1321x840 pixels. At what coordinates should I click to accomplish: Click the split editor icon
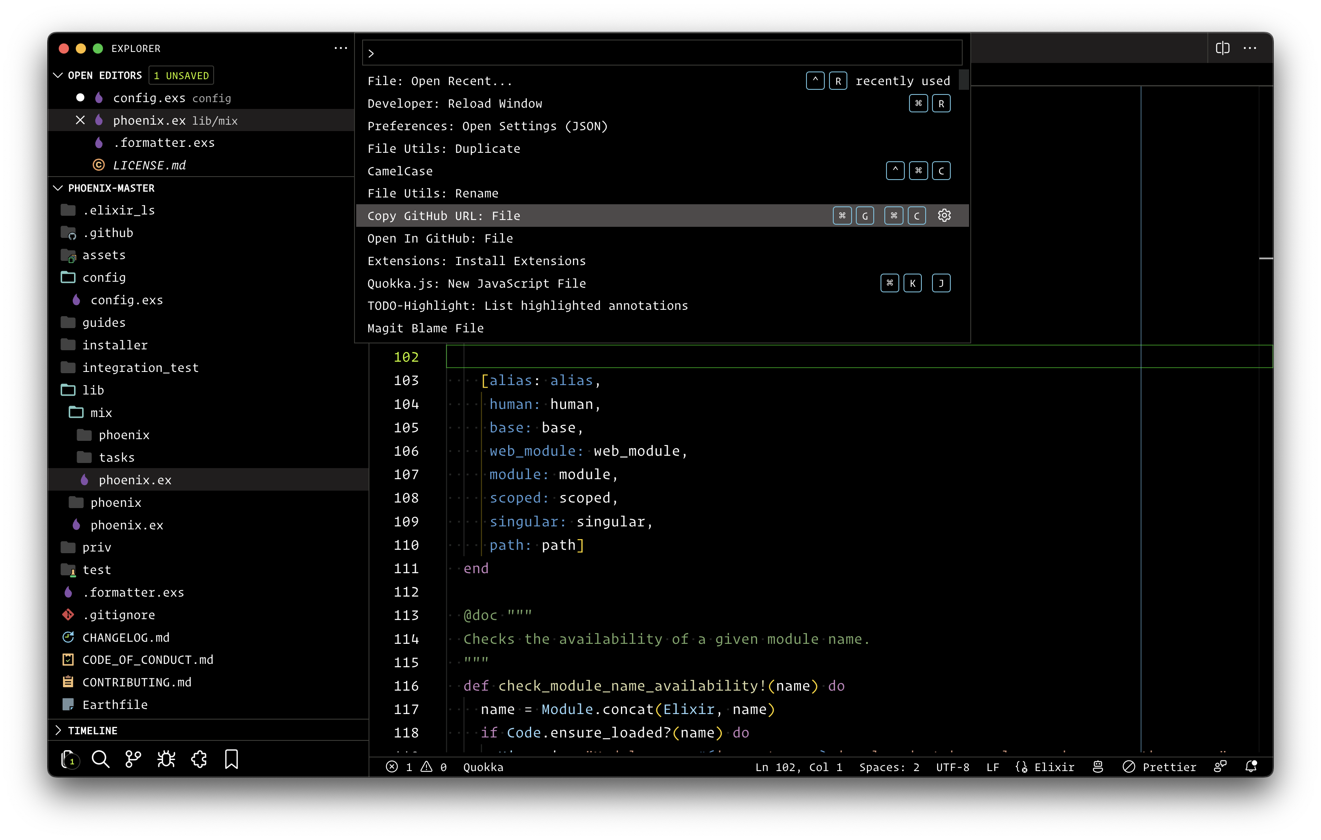[x=1222, y=48]
